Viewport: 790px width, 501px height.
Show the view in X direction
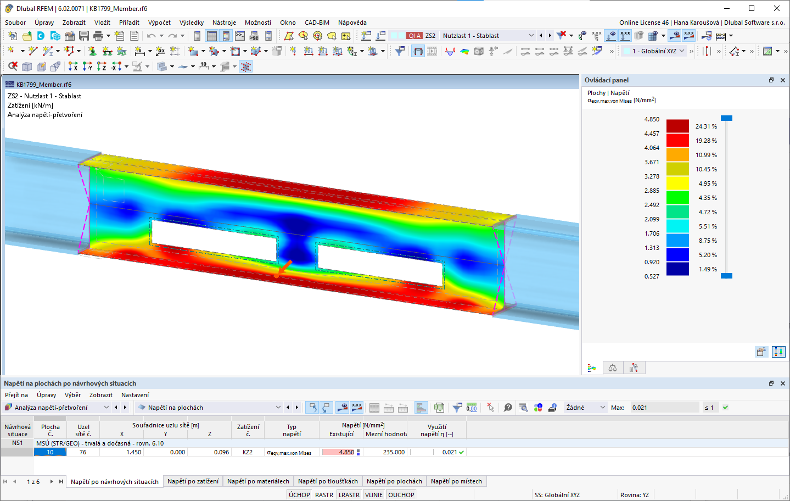tap(73, 66)
